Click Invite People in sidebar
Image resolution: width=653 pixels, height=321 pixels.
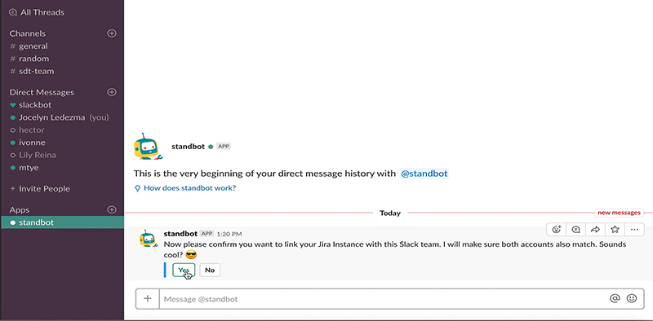[40, 189]
